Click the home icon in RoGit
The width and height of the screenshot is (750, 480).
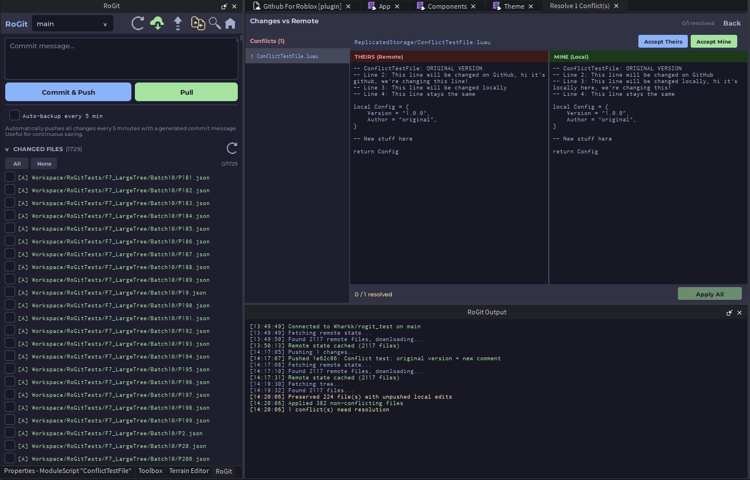pos(230,24)
